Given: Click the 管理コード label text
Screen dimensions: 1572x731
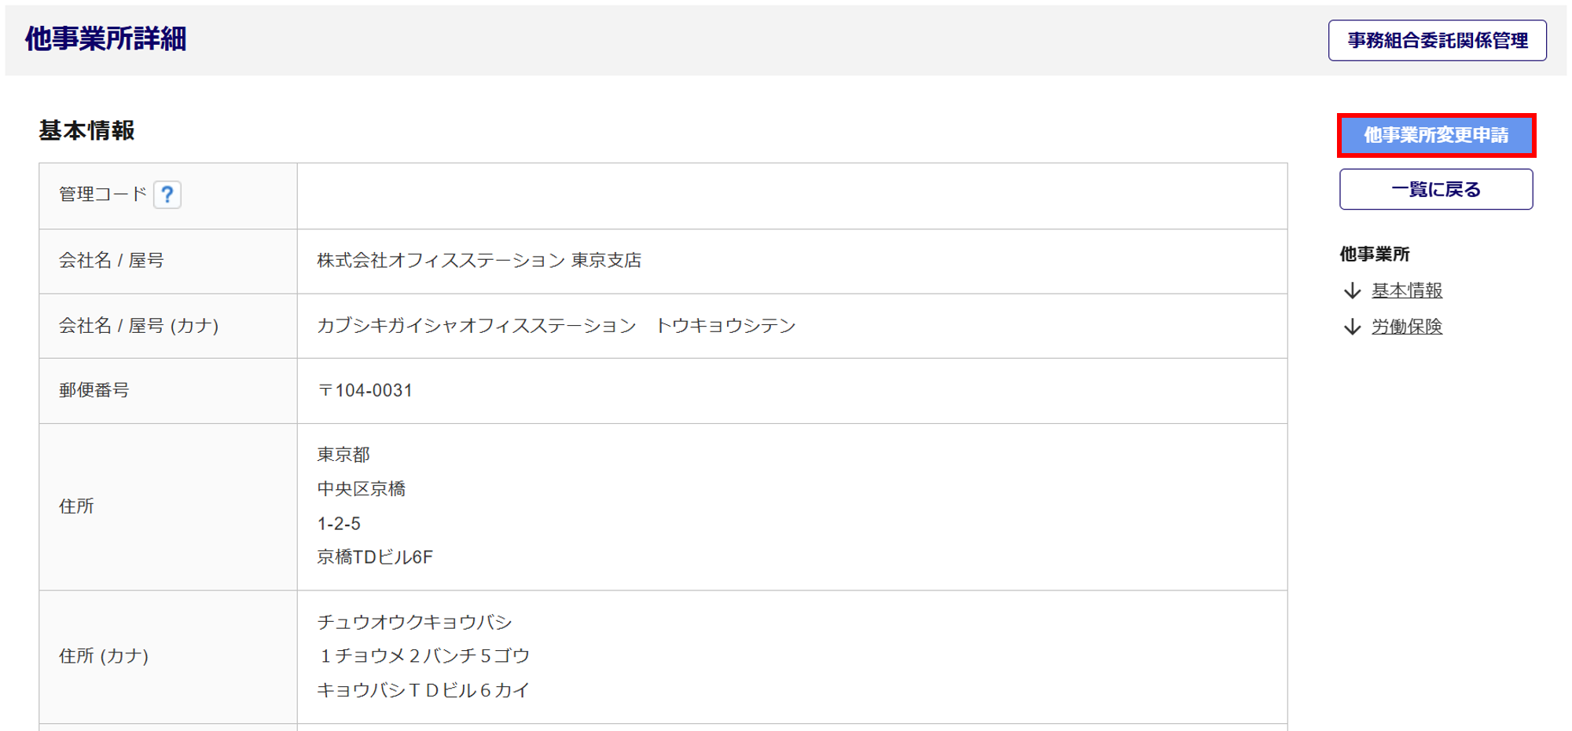Looking at the screenshot, I should coord(103,194).
